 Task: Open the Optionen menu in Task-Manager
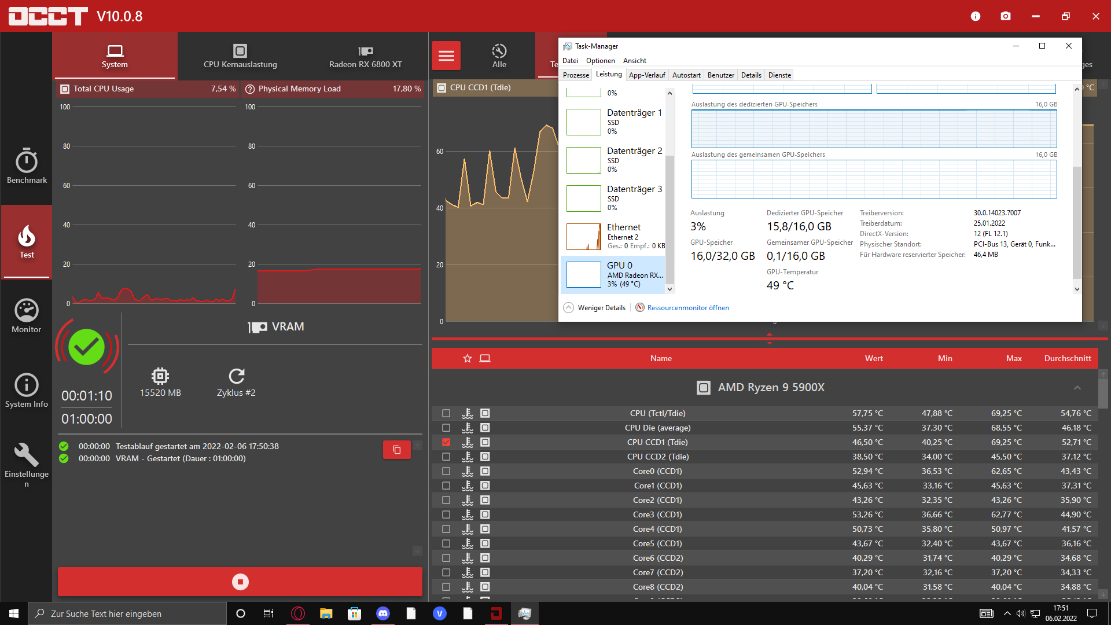[600, 61]
